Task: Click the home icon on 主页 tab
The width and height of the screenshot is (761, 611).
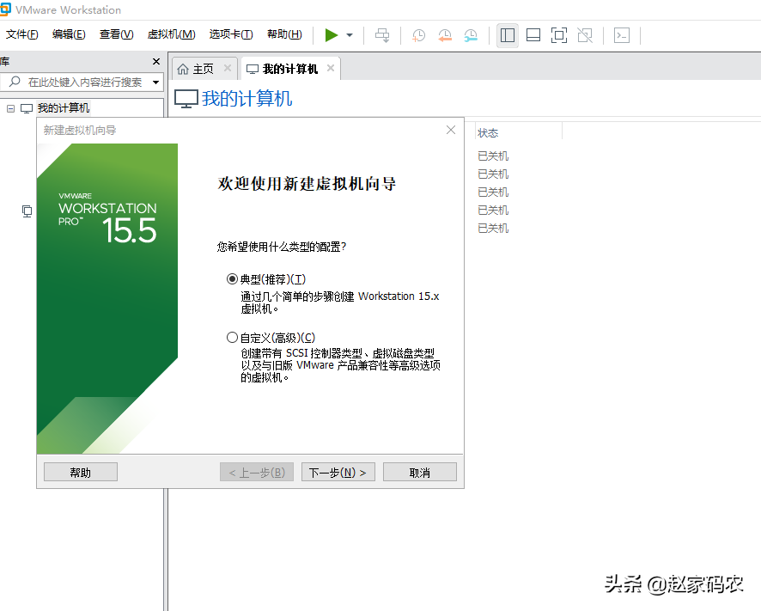Action: pyautogui.click(x=183, y=69)
